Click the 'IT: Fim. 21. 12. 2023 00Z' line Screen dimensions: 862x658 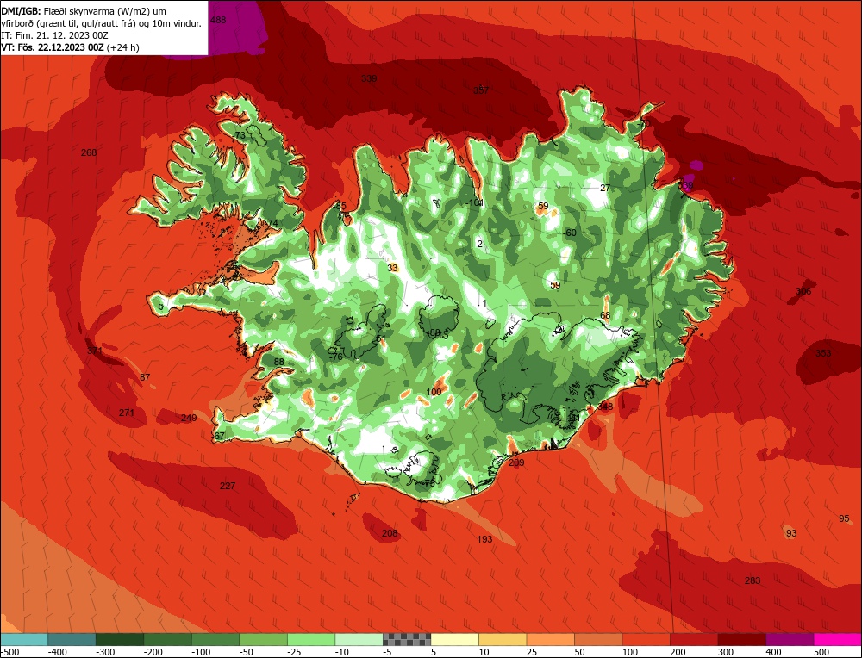(54, 35)
